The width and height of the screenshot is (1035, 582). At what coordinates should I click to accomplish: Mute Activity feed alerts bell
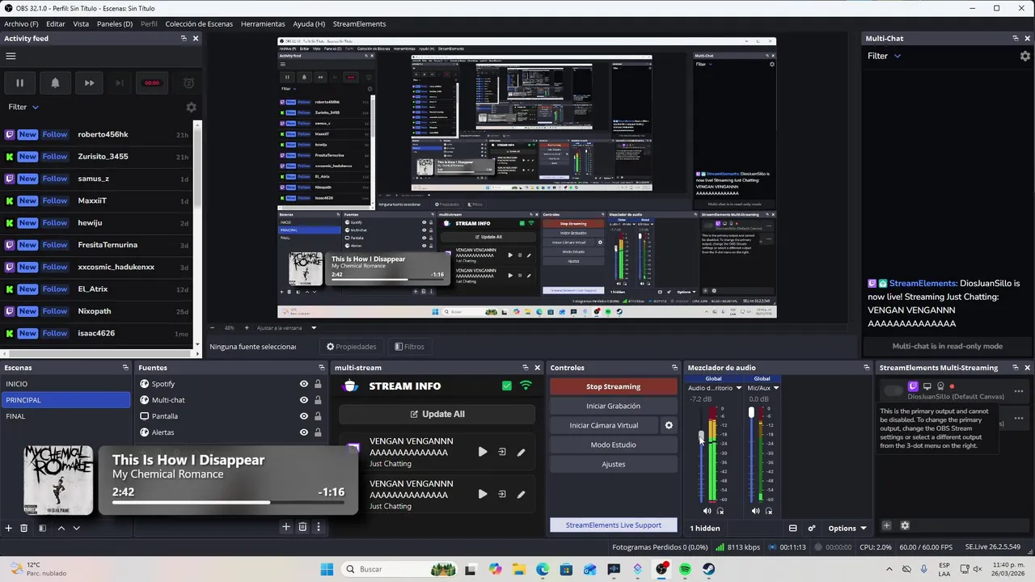[55, 82]
